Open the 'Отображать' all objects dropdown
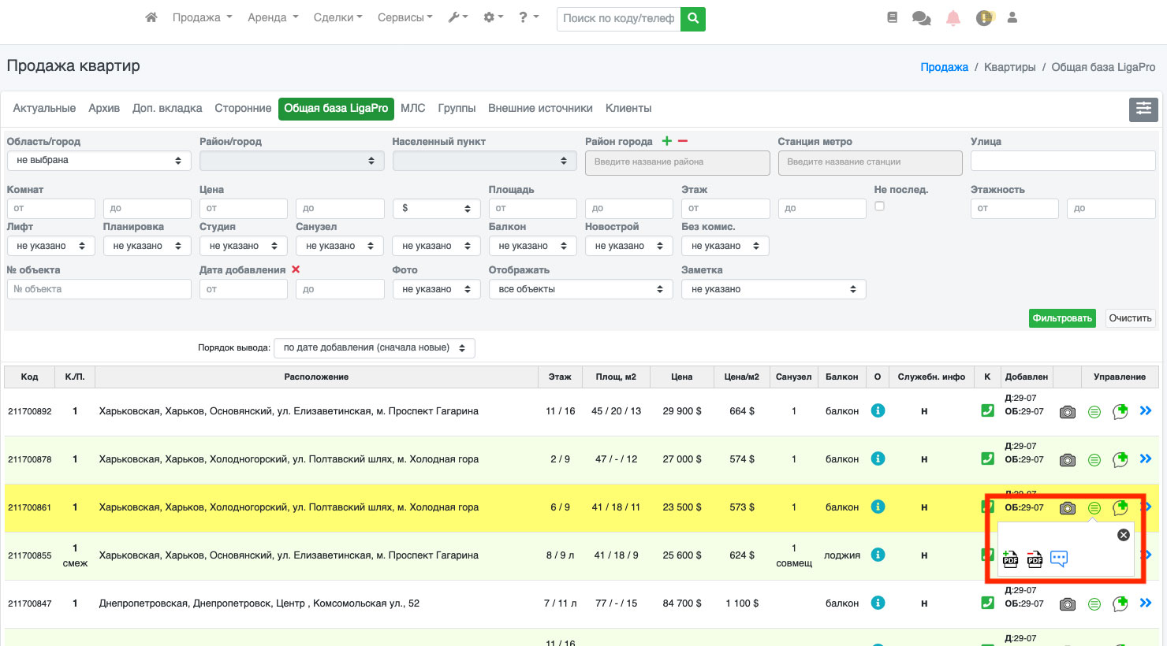The height and width of the screenshot is (646, 1167). point(580,289)
